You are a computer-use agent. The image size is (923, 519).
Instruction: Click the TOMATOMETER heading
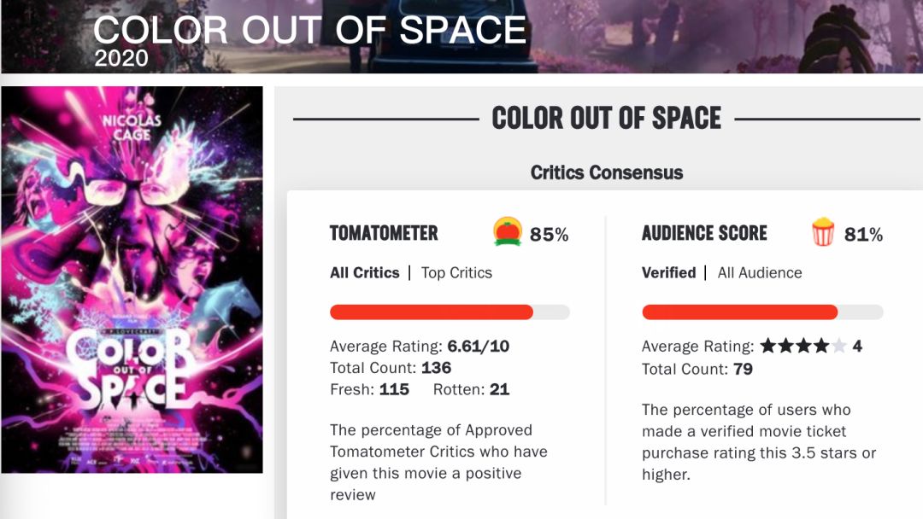[x=384, y=233]
